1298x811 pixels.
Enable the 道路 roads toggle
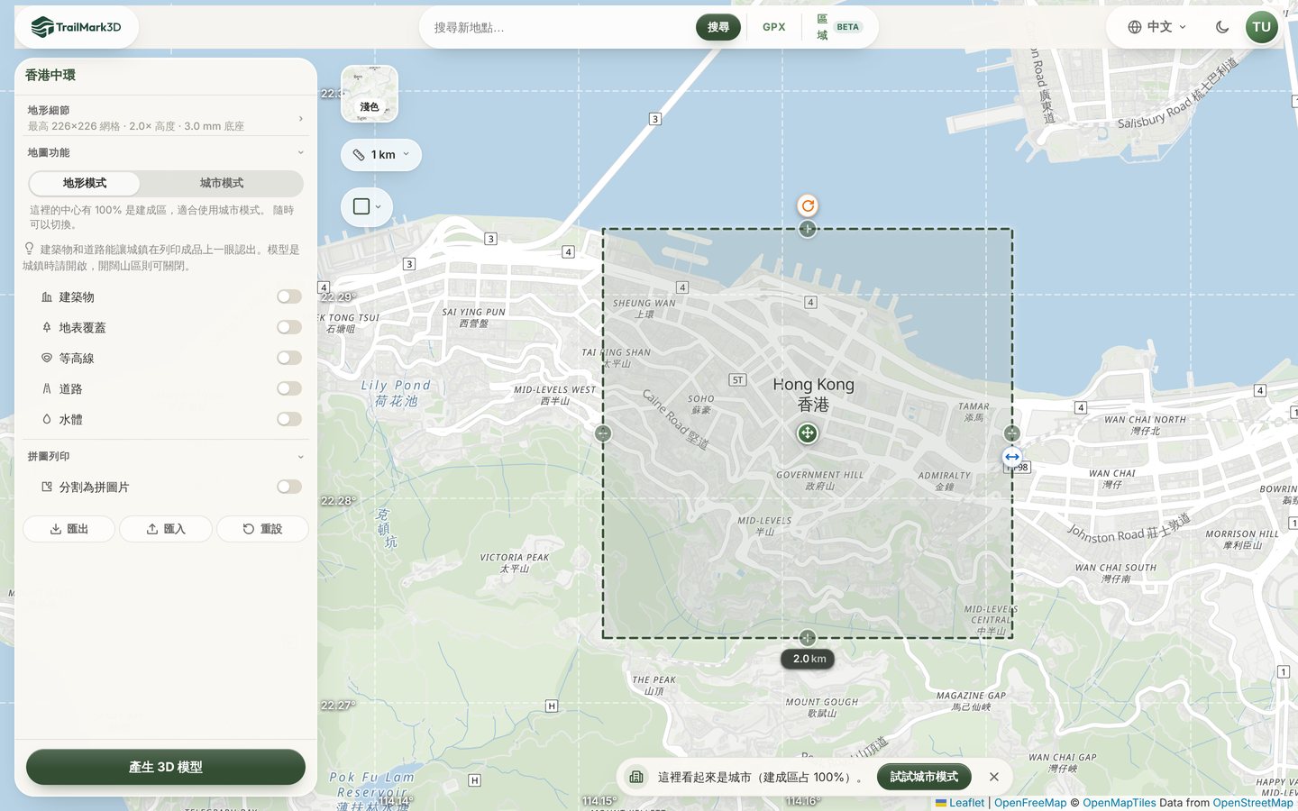(289, 388)
